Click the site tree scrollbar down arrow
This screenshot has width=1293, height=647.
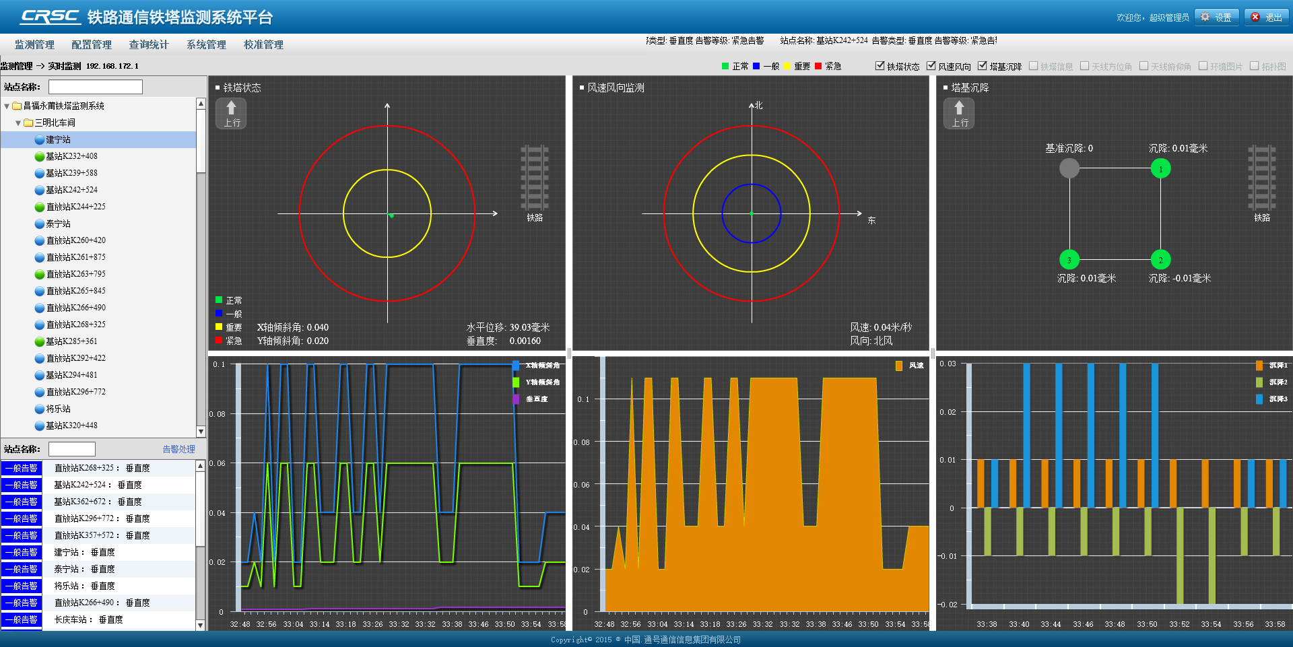coord(201,432)
